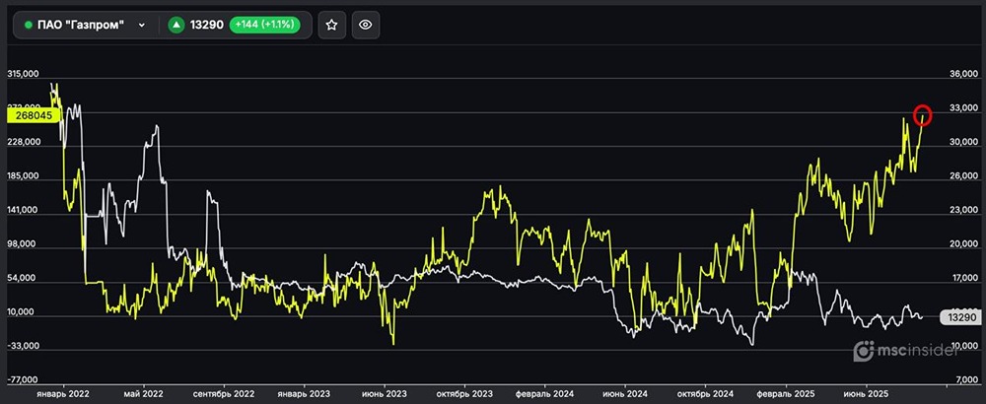Select июнь 2023 on the time axis
Screen dimensions: 986x404
385,392
